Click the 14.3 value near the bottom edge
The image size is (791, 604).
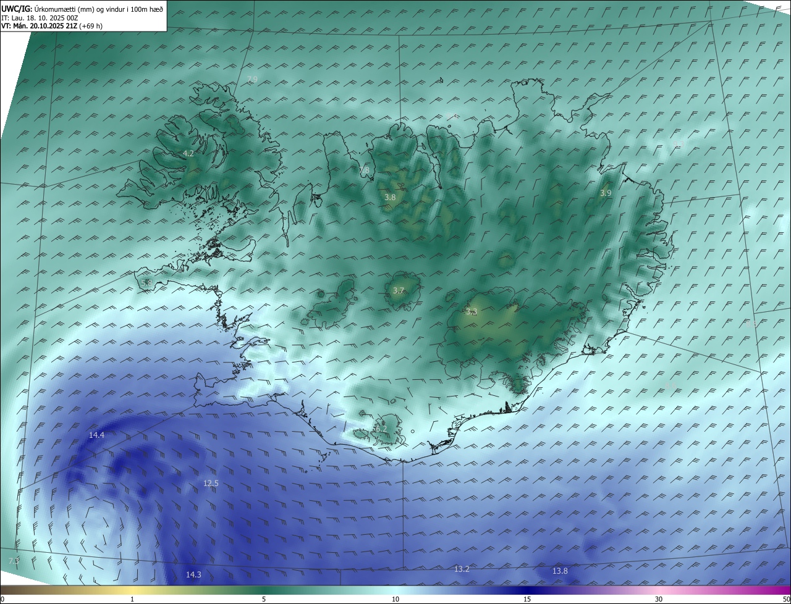[193, 574]
